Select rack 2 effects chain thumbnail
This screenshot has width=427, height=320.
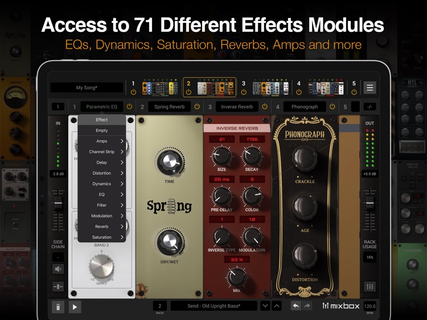[x=216, y=88]
